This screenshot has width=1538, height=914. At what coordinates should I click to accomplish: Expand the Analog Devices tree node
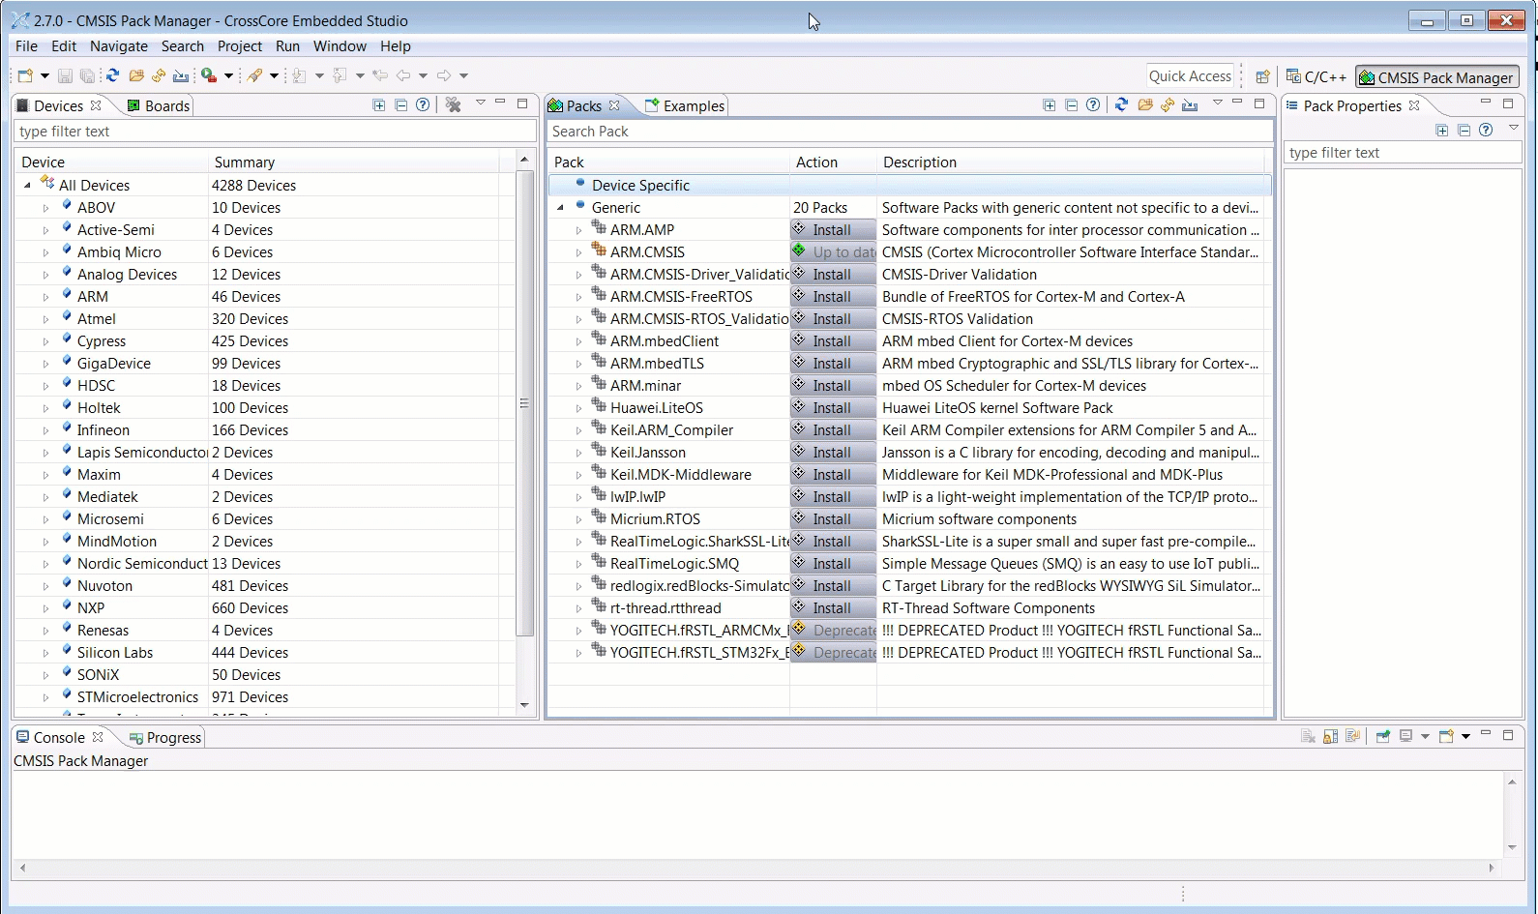tap(45, 275)
